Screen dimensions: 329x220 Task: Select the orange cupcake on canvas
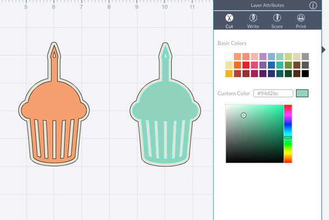[54, 104]
